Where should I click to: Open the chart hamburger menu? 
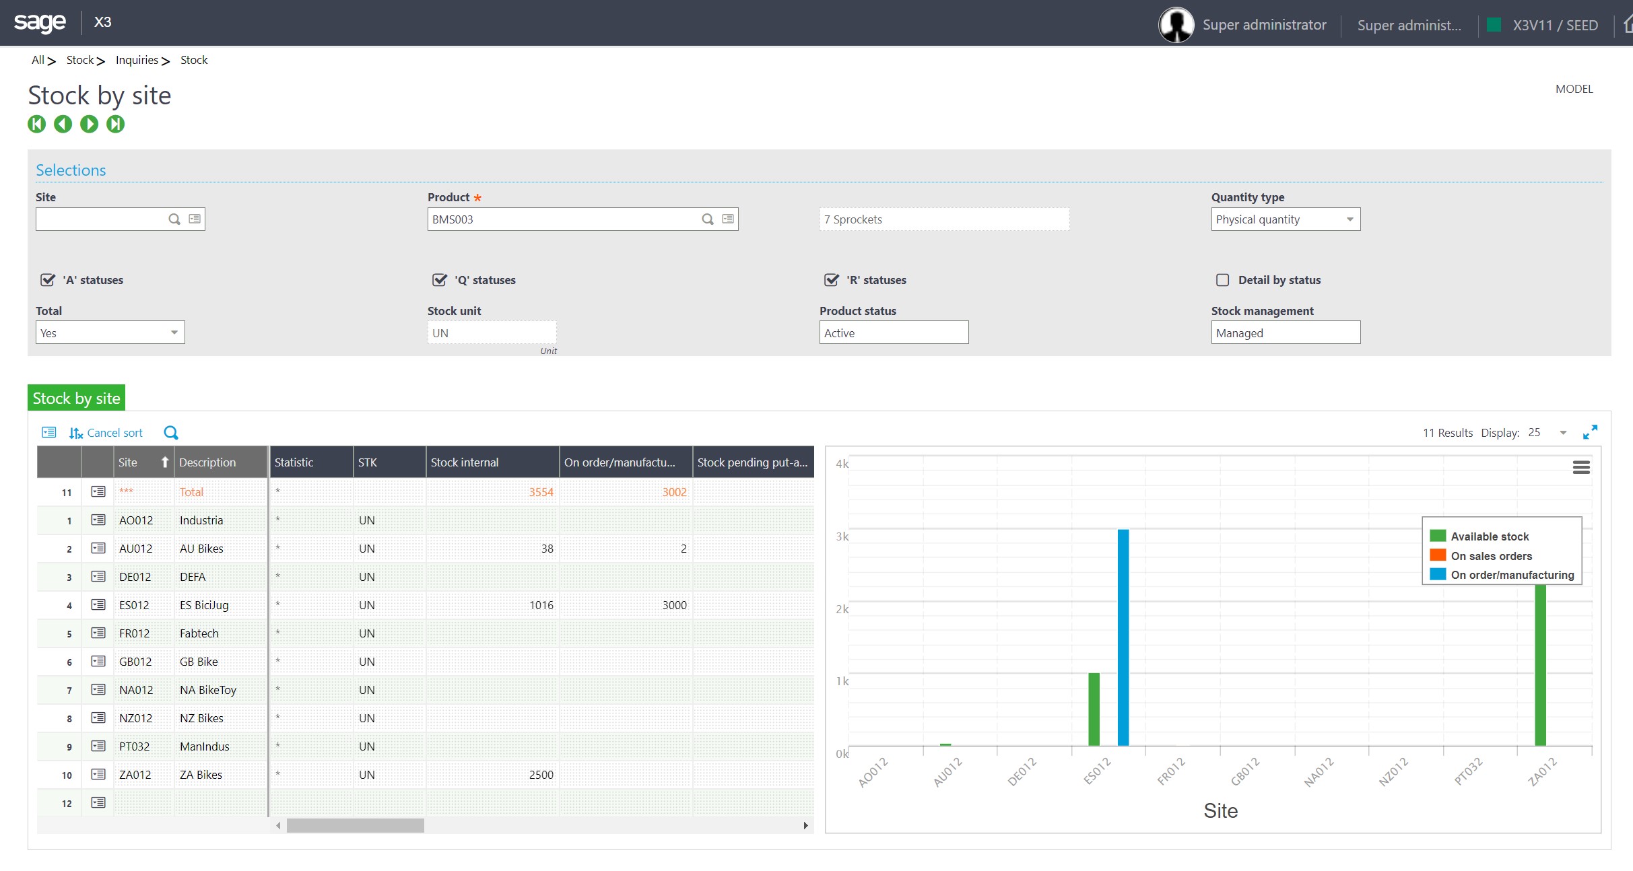tap(1581, 467)
